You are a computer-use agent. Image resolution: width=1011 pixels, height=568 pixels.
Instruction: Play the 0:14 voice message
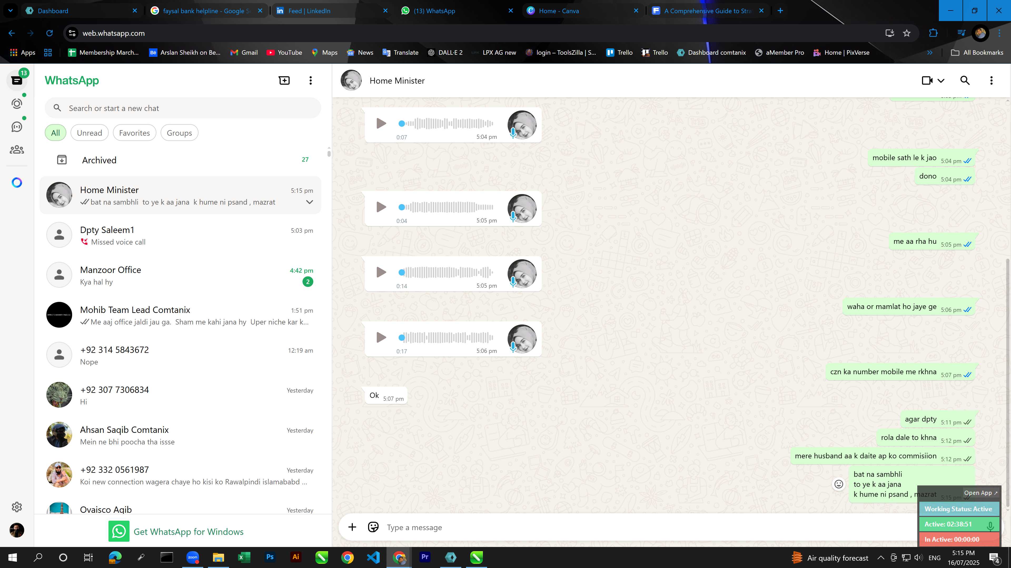[381, 272]
